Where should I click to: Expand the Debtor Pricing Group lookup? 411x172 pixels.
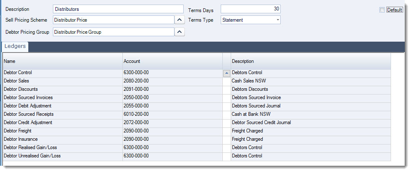[x=179, y=32]
